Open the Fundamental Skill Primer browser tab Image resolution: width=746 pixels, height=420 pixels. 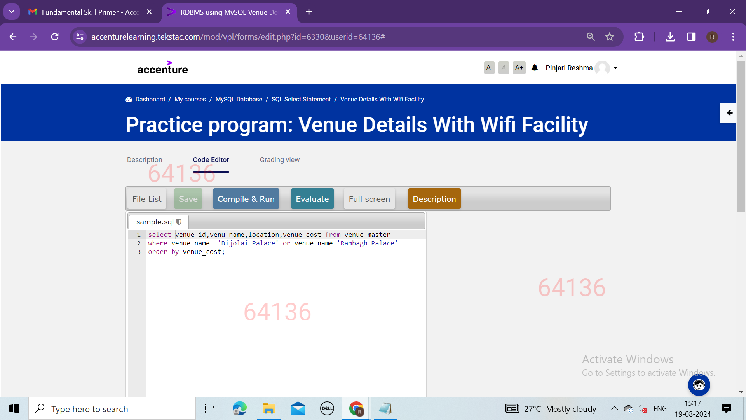click(x=89, y=12)
